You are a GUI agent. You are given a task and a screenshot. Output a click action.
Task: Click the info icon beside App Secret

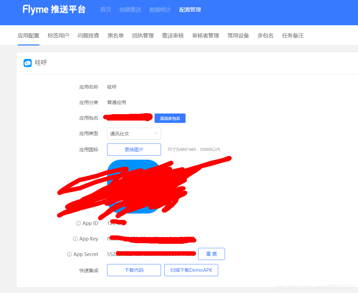(x=69, y=254)
